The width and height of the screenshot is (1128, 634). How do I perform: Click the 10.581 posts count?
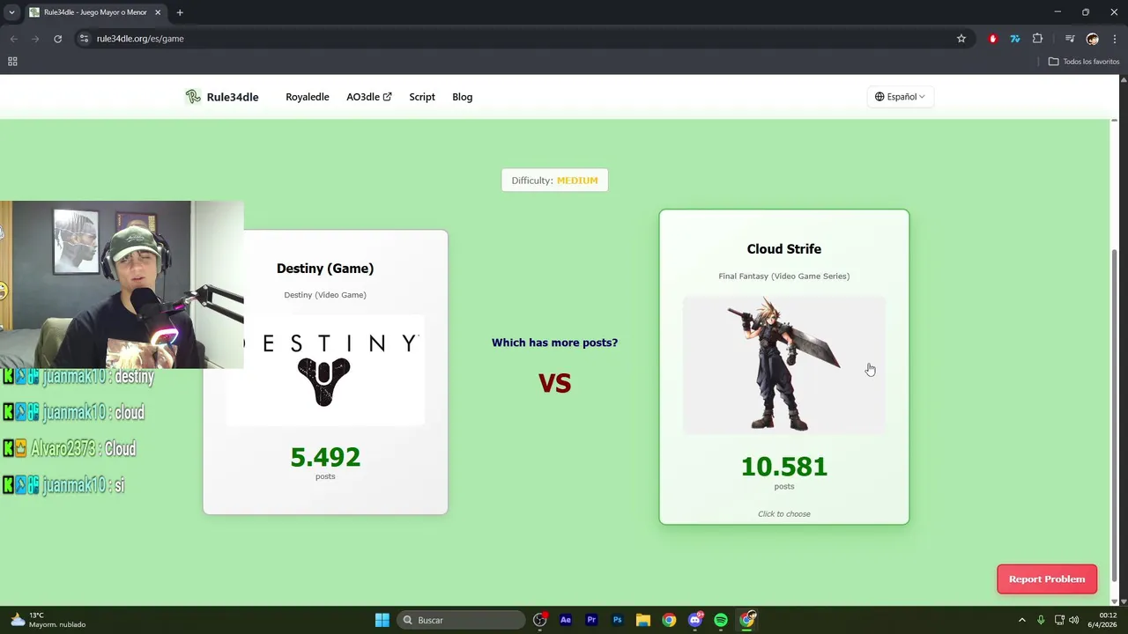tap(784, 467)
